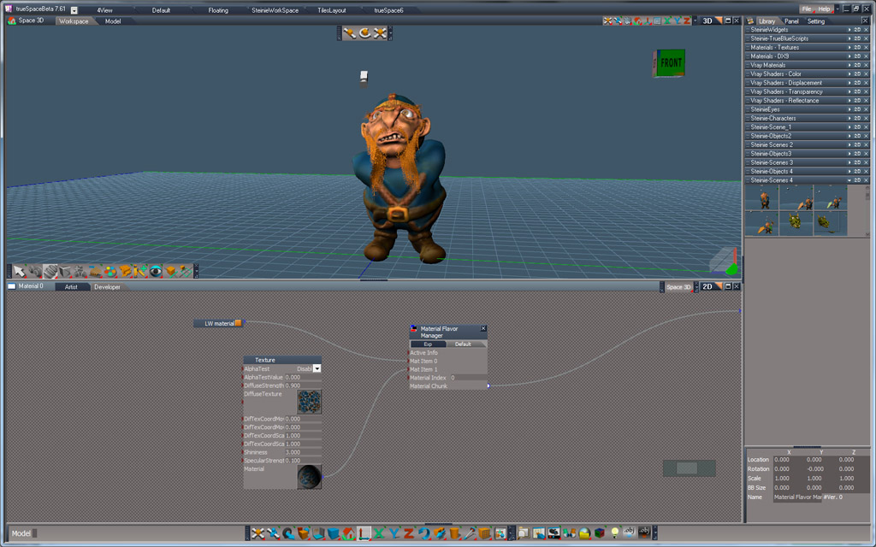The height and width of the screenshot is (547, 876).
Task: Click the first icon in top floating toolbar
Action: (x=350, y=33)
